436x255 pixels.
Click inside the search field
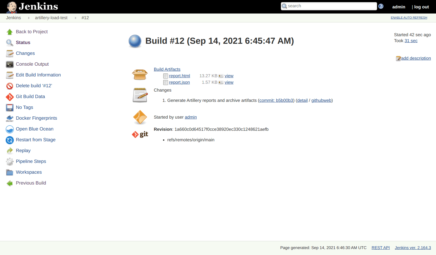tap(329, 6)
